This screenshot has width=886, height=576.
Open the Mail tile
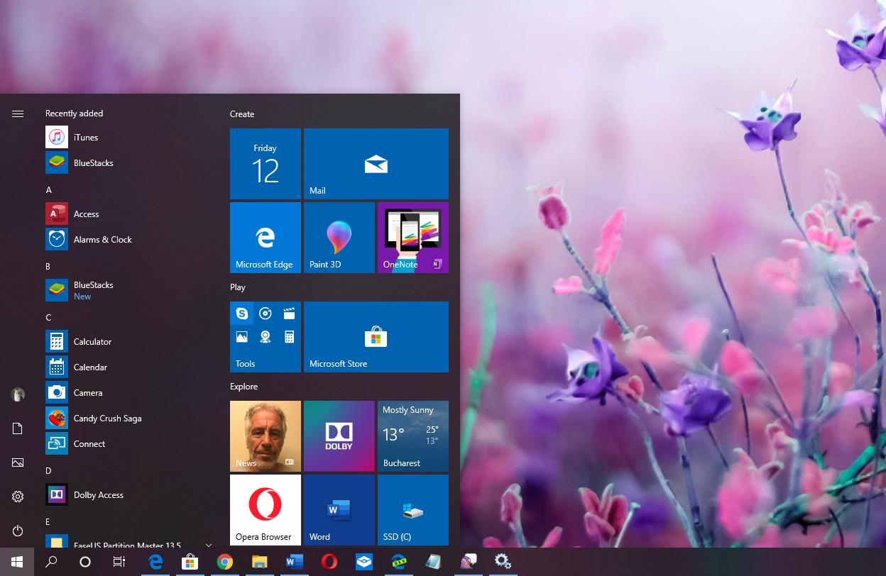click(376, 164)
